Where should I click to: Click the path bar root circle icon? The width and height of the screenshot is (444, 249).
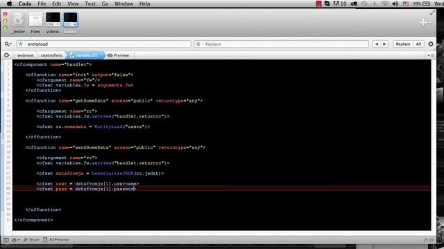click(x=7, y=55)
